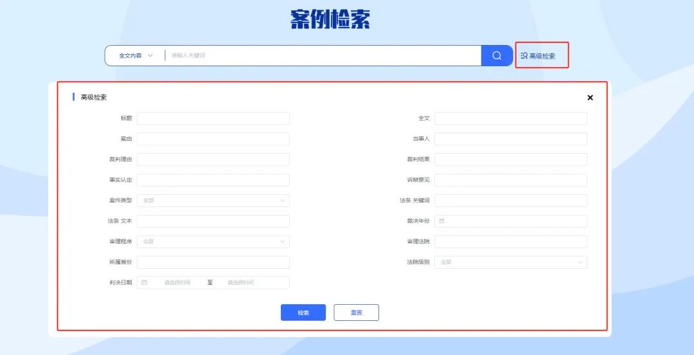694x355 pixels.
Task: Click the calendar icon in 裁决年份 field
Action: tap(441, 221)
